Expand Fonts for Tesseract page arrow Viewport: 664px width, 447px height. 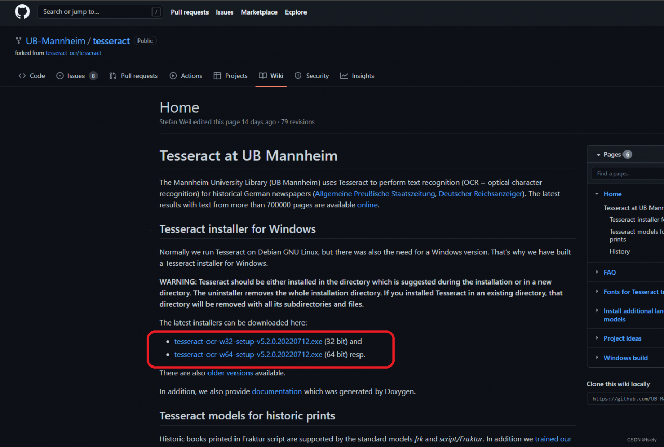coord(596,292)
